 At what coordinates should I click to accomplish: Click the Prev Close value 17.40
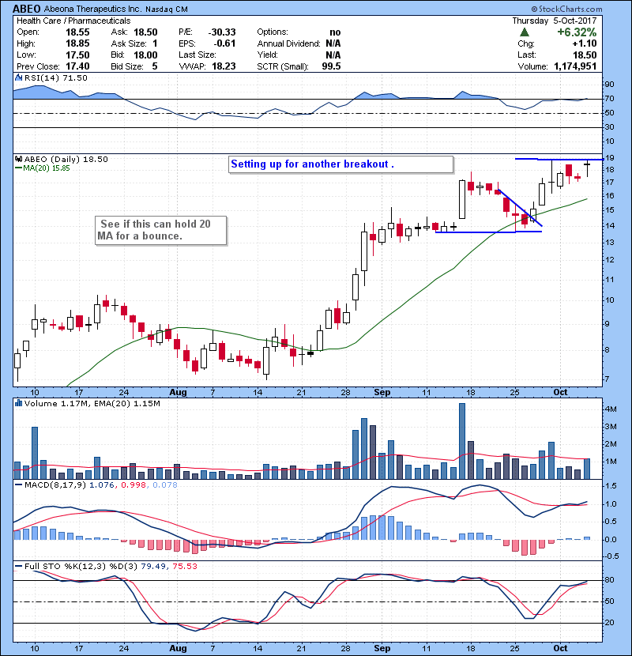point(77,66)
